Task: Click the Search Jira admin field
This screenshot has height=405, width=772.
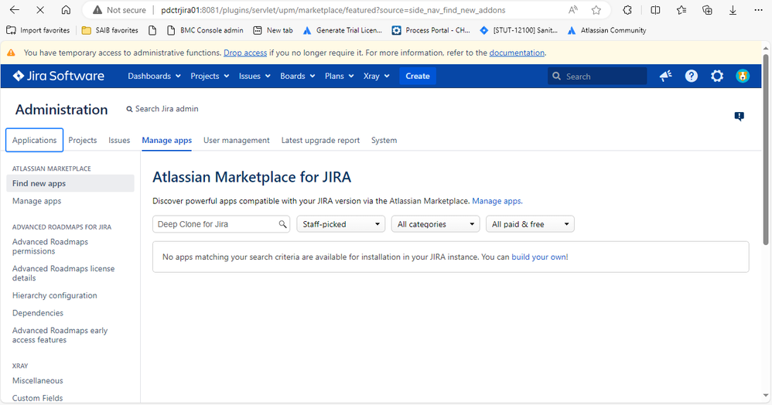Action: [166, 109]
